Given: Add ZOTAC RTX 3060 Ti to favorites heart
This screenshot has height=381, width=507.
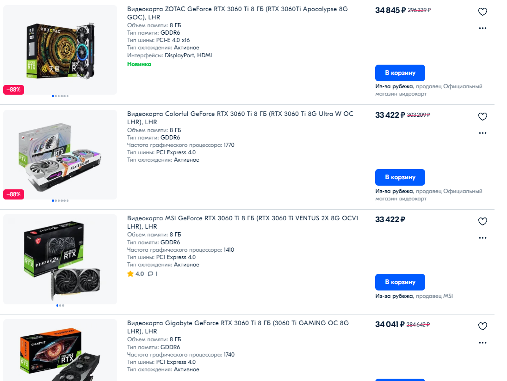Looking at the screenshot, I should pyautogui.click(x=482, y=12).
